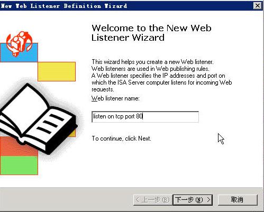Screen dimensions: 264x212
Task: Click the 下一步(N) next button
Action: coord(193,200)
